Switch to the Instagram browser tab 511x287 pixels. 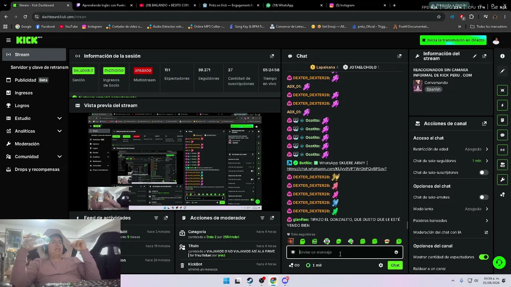coord(357,5)
